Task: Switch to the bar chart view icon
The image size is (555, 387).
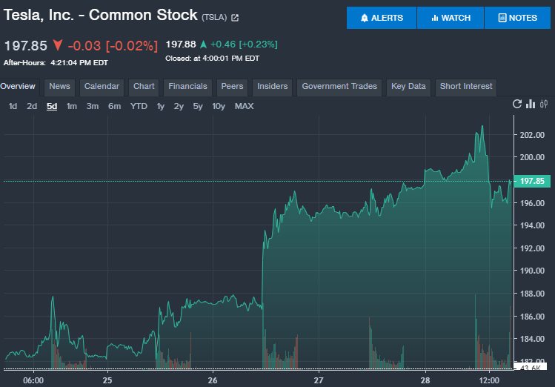Action: coord(531,105)
